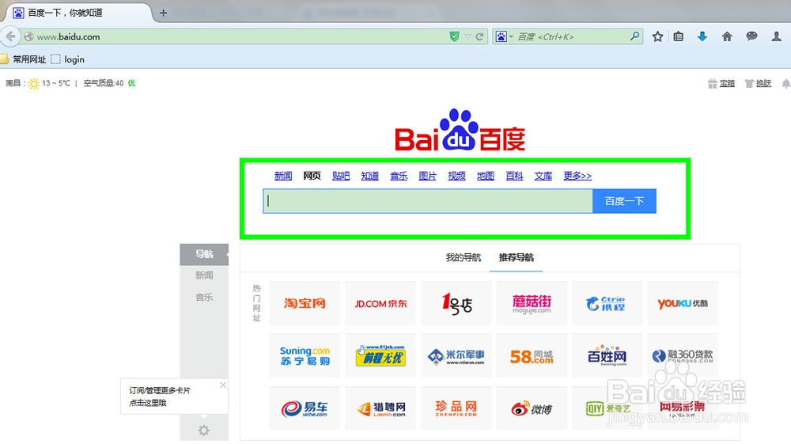Image resolution: width=791 pixels, height=444 pixels.
Task: Open the 音乐 search category link
Action: point(399,176)
